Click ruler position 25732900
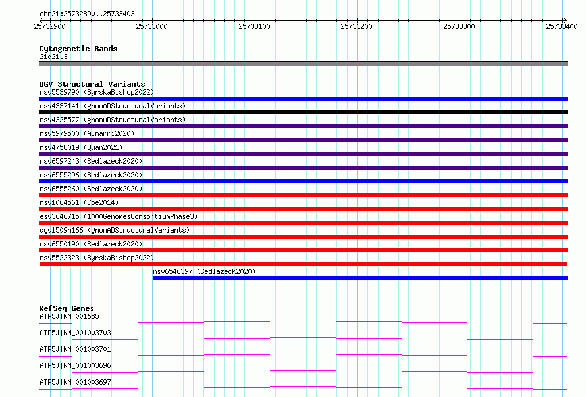The image size is (586, 397). (49, 26)
